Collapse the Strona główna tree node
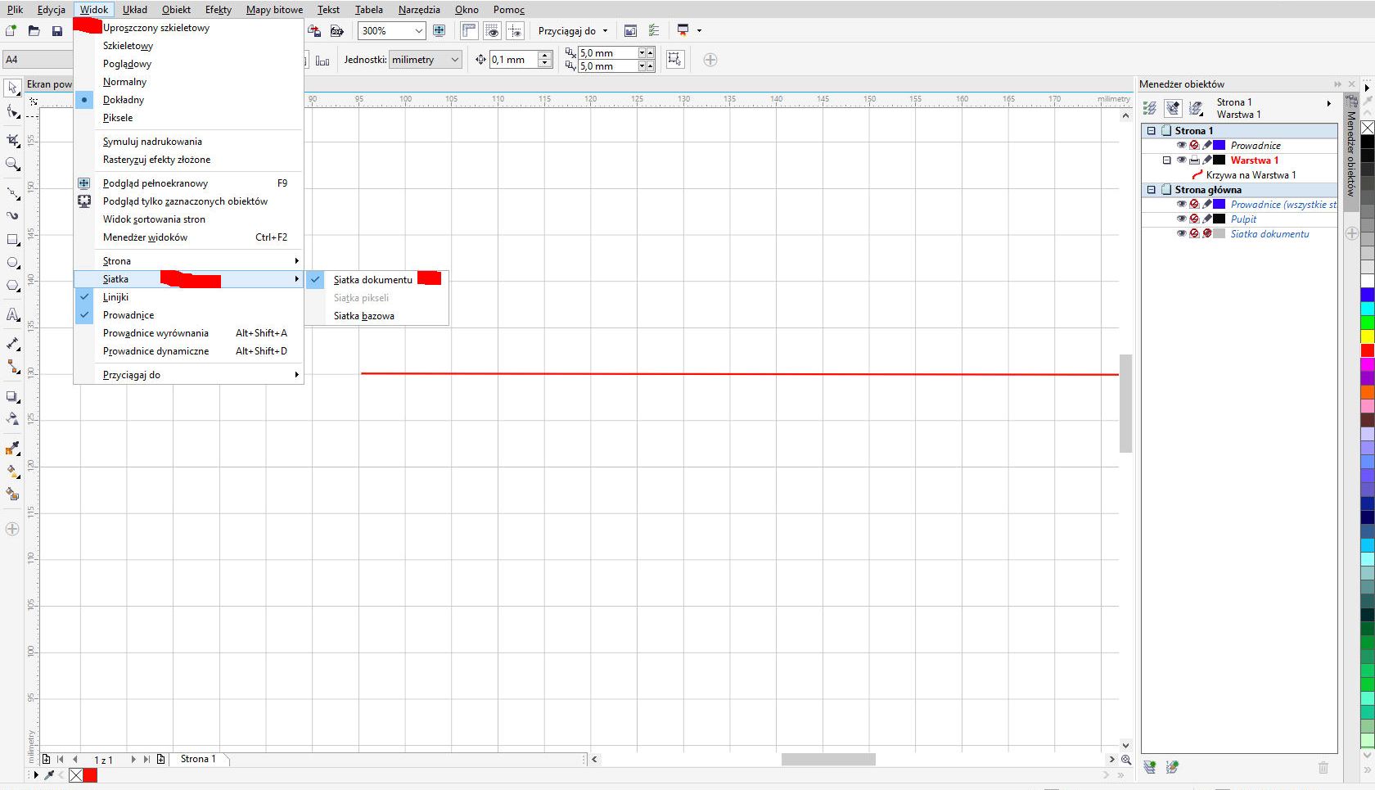This screenshot has height=790, width=1375. [1151, 190]
